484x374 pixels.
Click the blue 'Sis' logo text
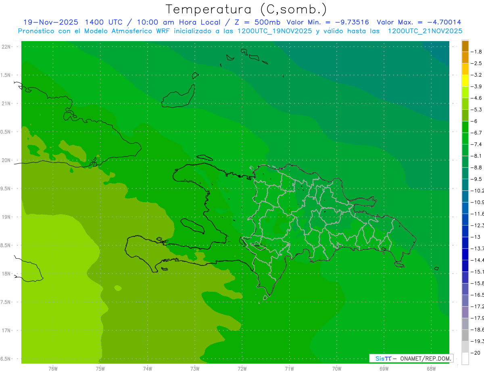coord(380,358)
